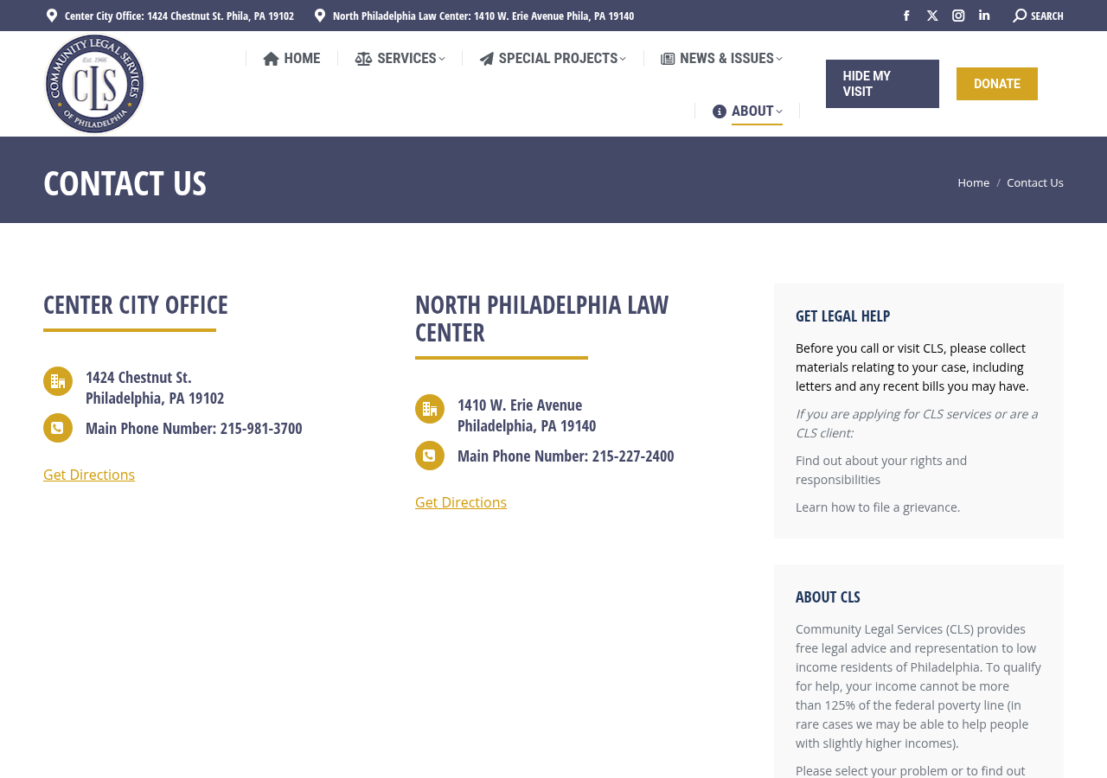Click the About CLS heading
Image resolution: width=1107 pixels, height=778 pixels.
pyautogui.click(x=828, y=596)
